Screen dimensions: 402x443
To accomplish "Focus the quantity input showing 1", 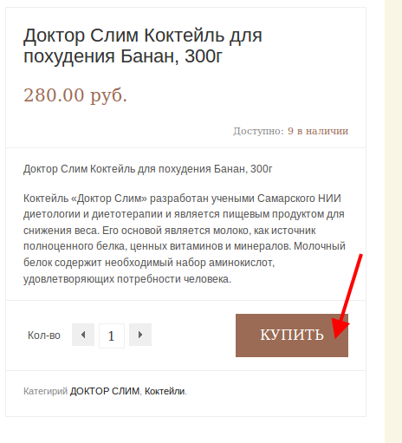I will tap(112, 336).
